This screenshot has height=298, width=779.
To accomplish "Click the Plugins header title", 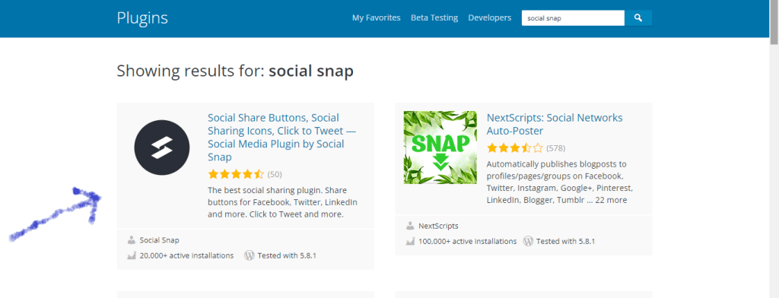I will 142,18.
